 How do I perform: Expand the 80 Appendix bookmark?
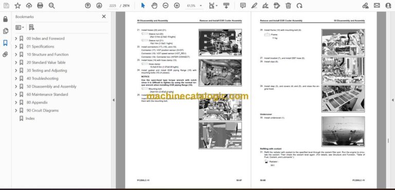coord(16,102)
